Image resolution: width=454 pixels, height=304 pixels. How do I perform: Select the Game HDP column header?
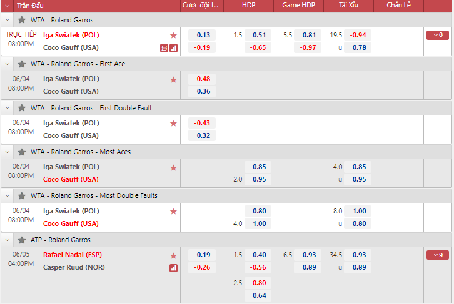pos(298,5)
